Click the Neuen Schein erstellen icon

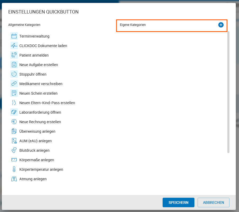tap(14, 93)
